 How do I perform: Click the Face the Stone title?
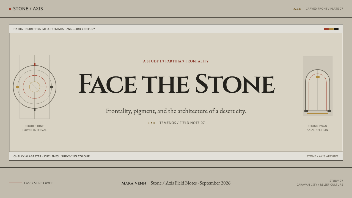pyautogui.click(x=177, y=83)
